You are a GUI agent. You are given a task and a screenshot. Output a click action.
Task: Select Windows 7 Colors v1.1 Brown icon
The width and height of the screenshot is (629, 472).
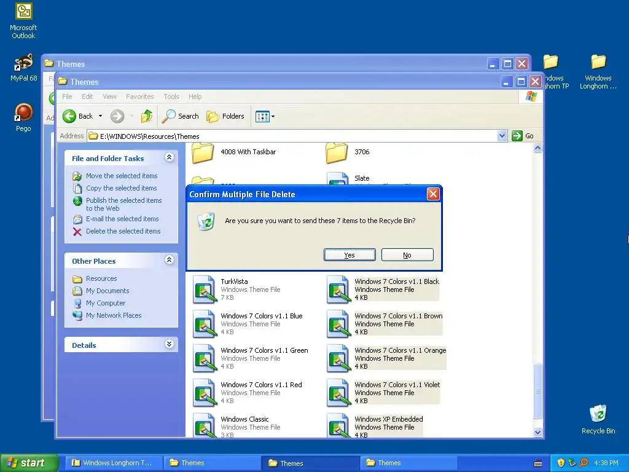point(338,324)
